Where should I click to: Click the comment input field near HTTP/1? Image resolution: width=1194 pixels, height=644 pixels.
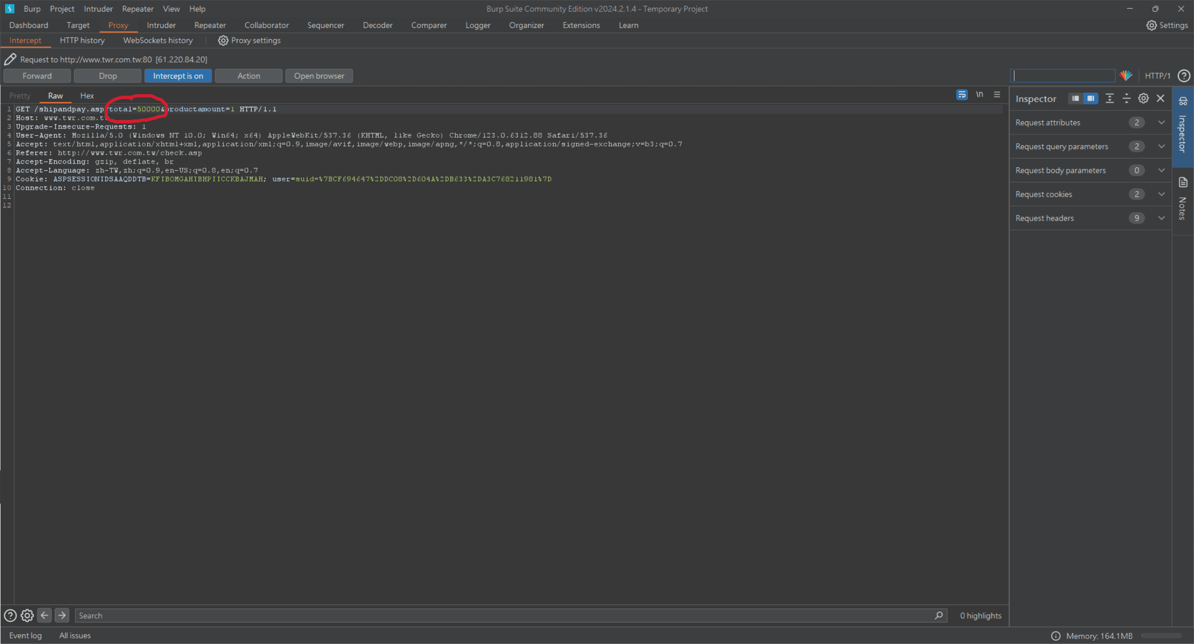1063,76
